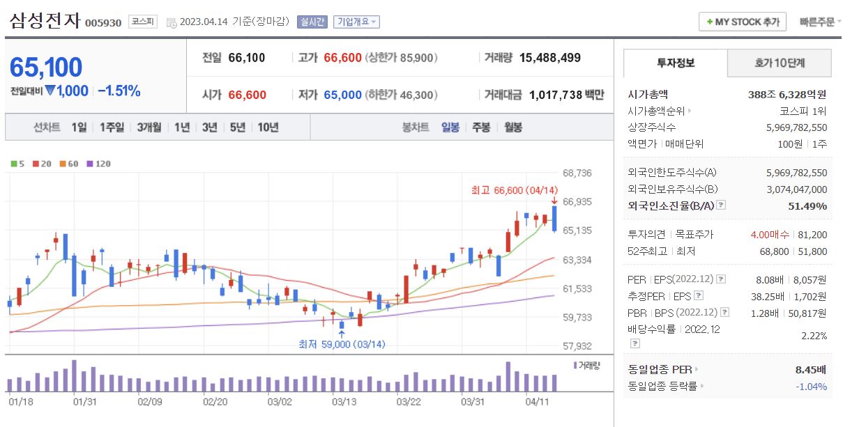This screenshot has height=427, width=859.
Task: Select the 1일 line chart period
Action: pyautogui.click(x=79, y=127)
